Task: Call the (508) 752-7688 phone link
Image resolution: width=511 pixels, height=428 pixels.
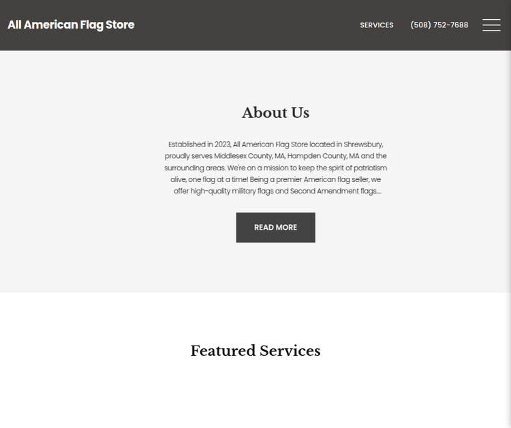Action: [439, 25]
